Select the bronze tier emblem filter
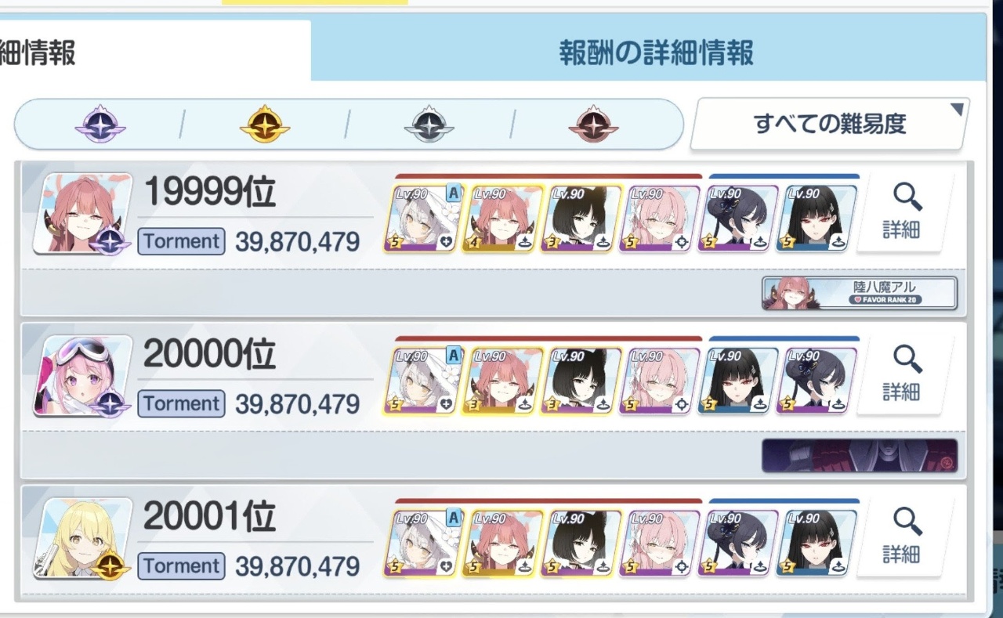This screenshot has height=618, width=1003. (x=594, y=124)
